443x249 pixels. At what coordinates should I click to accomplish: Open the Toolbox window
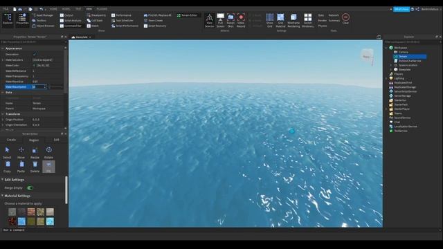[39, 21]
